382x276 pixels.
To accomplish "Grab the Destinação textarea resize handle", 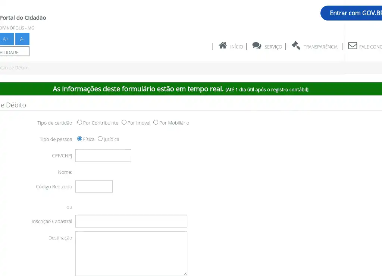I will [x=185, y=274].
